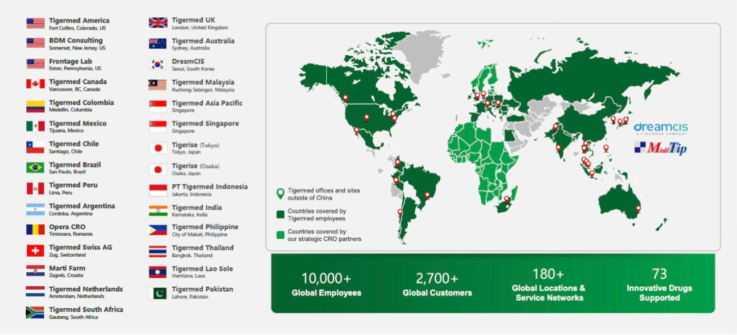Click the "180+ Global Locations & Service Networks" figure
Screen dimensions: 737x335
549,285
